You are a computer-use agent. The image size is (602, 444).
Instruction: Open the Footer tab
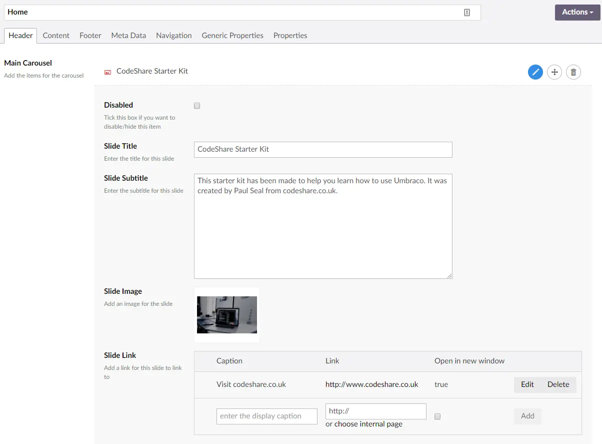(x=90, y=36)
